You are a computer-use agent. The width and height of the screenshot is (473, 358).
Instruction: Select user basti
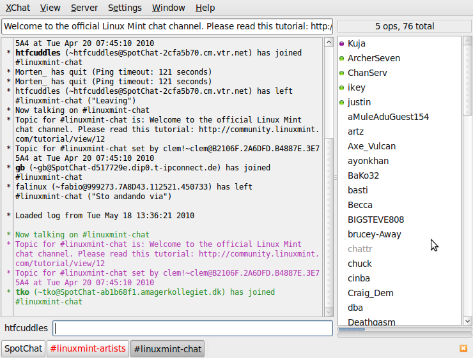click(x=399, y=191)
